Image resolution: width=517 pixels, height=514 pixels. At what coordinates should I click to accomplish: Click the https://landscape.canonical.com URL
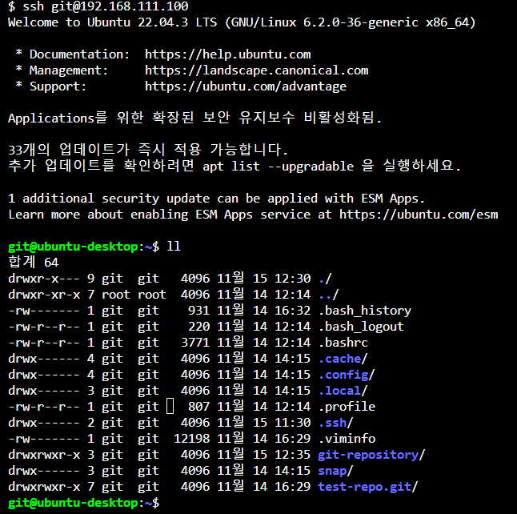click(257, 70)
